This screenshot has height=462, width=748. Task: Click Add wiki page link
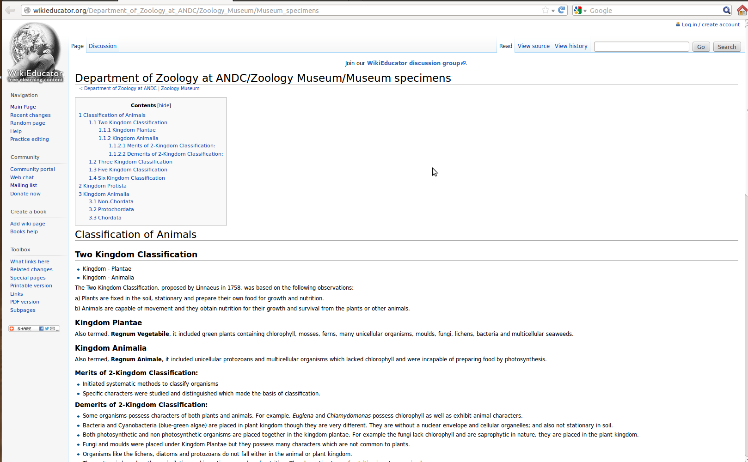click(x=28, y=224)
